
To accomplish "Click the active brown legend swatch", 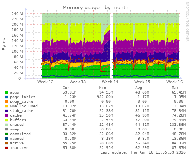I will click(7, 143).
